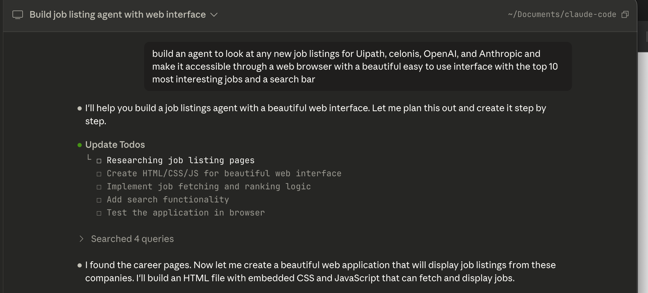648x293 pixels.
Task: Select the Update Todos heading
Action: pyautogui.click(x=115, y=145)
